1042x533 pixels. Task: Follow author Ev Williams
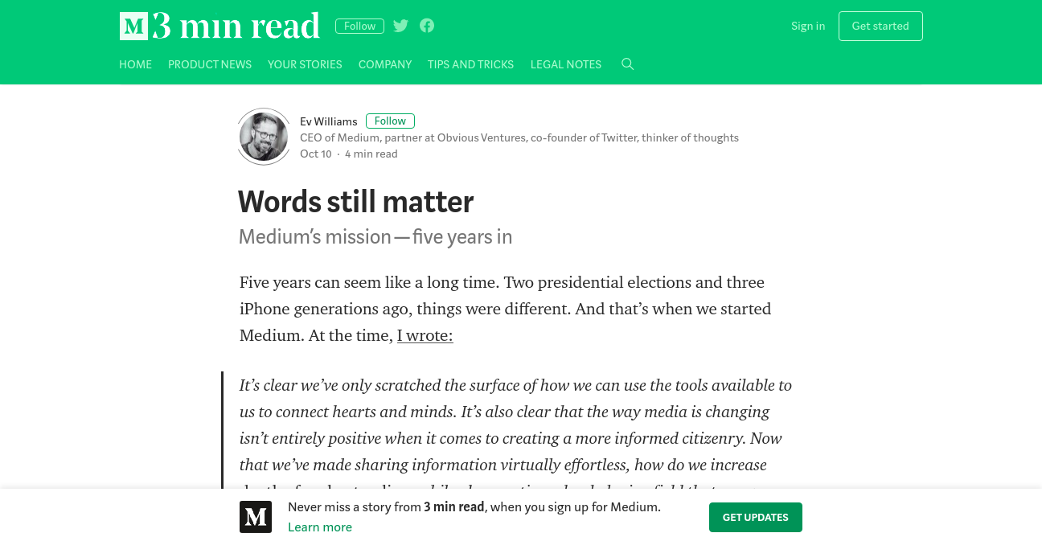click(390, 121)
